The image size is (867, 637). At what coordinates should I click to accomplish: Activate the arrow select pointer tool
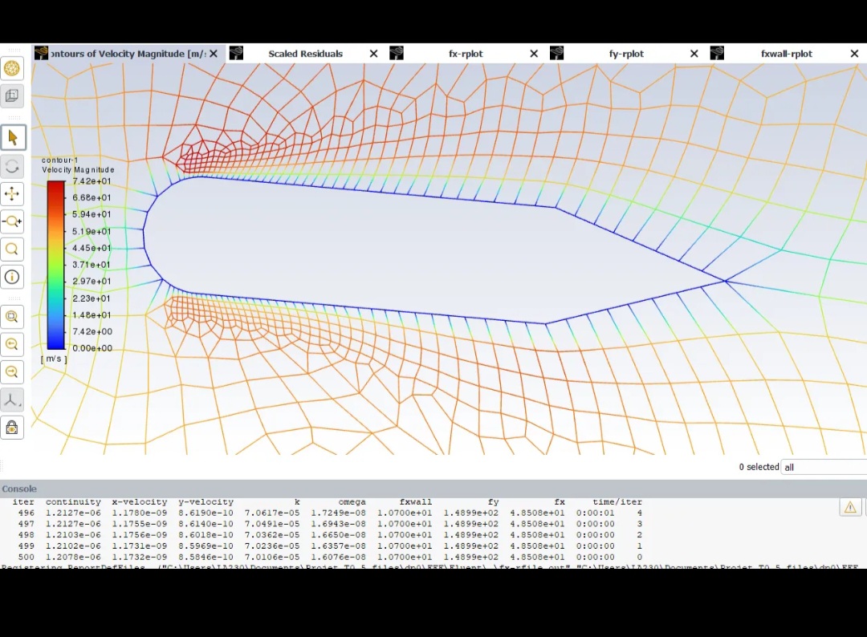[12, 138]
